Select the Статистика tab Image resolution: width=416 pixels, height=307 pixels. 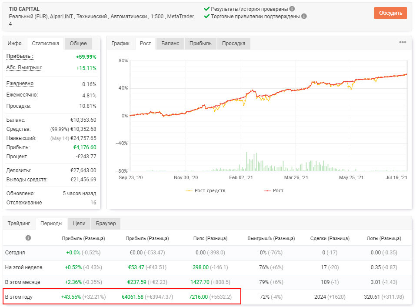point(46,43)
